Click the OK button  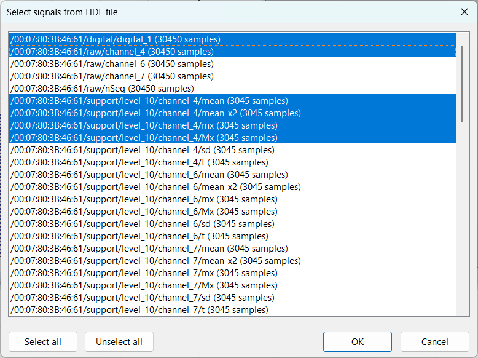(357, 342)
